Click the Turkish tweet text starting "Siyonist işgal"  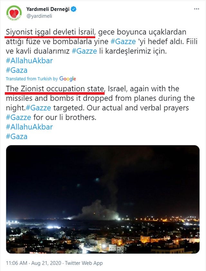50,32
